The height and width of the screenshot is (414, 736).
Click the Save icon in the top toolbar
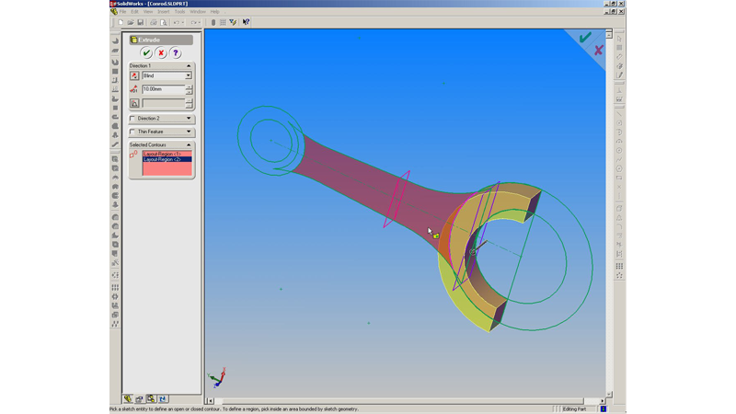coord(141,22)
